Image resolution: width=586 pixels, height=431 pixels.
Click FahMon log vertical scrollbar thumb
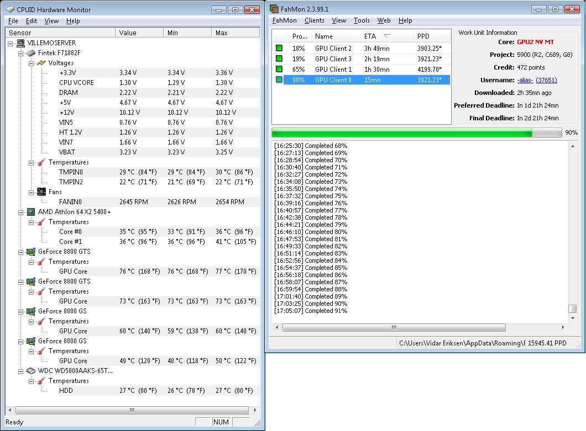click(x=572, y=308)
